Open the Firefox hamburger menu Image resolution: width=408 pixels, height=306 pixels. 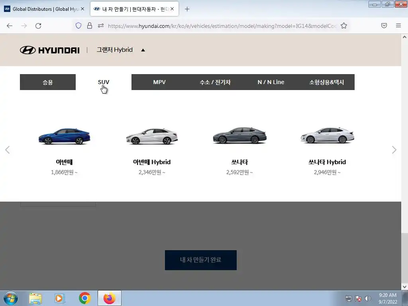(x=398, y=25)
